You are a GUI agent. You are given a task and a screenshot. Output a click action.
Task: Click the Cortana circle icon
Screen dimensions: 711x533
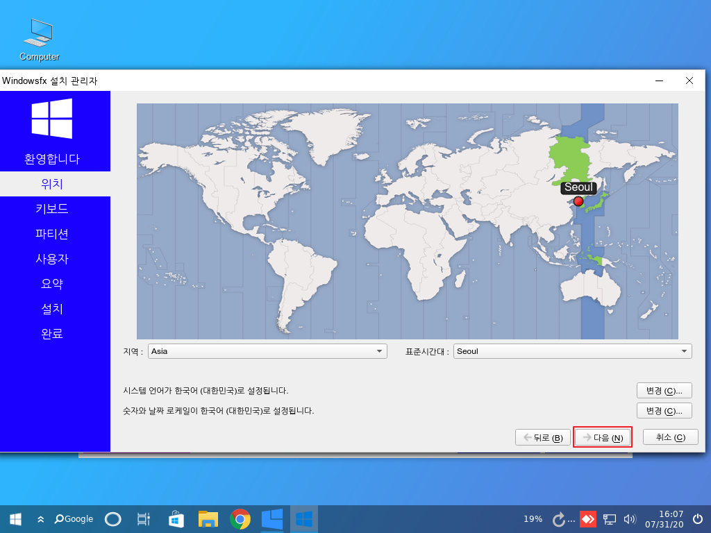113,519
